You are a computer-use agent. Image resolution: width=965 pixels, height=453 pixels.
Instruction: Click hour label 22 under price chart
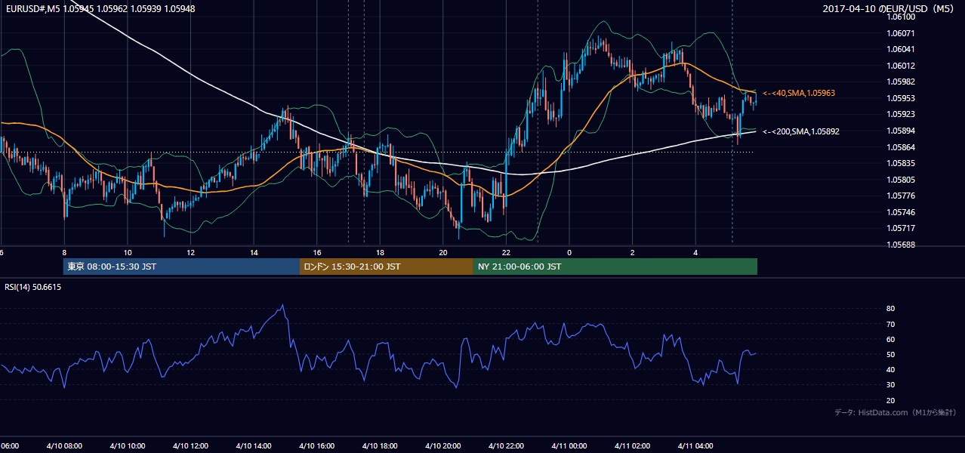[x=506, y=252]
